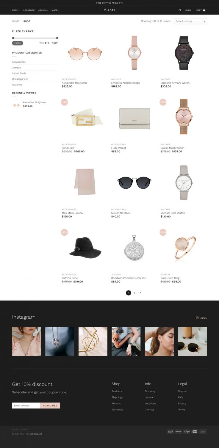The width and height of the screenshot is (219, 448).
Task: Click the FILTER button
Action: 18,43
